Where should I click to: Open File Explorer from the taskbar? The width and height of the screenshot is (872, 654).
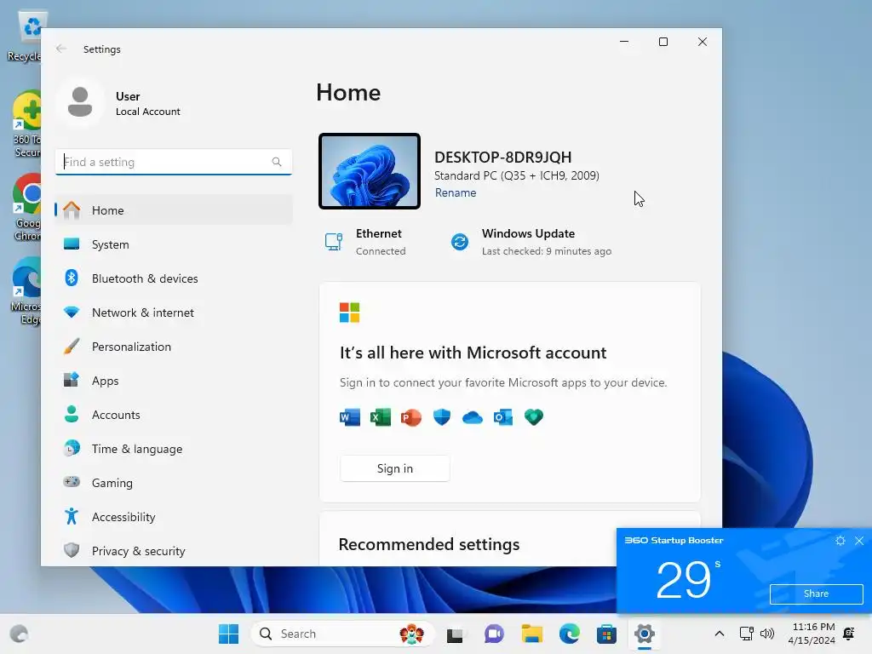point(531,634)
